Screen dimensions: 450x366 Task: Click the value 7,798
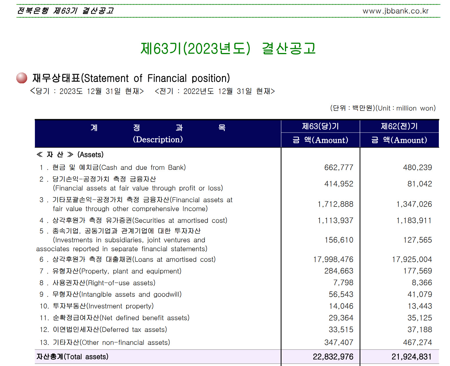[343, 283]
